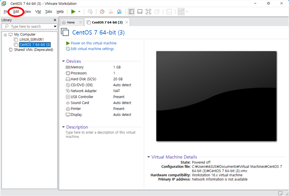
Task: Toggle the thumbnail bar view icon
Action: 140,12
